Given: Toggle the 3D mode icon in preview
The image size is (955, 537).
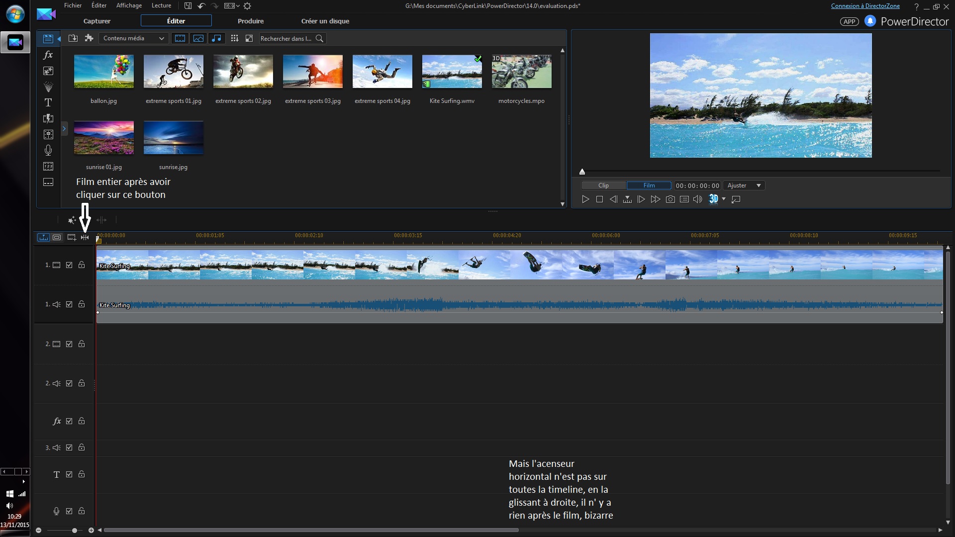Looking at the screenshot, I should pos(713,199).
